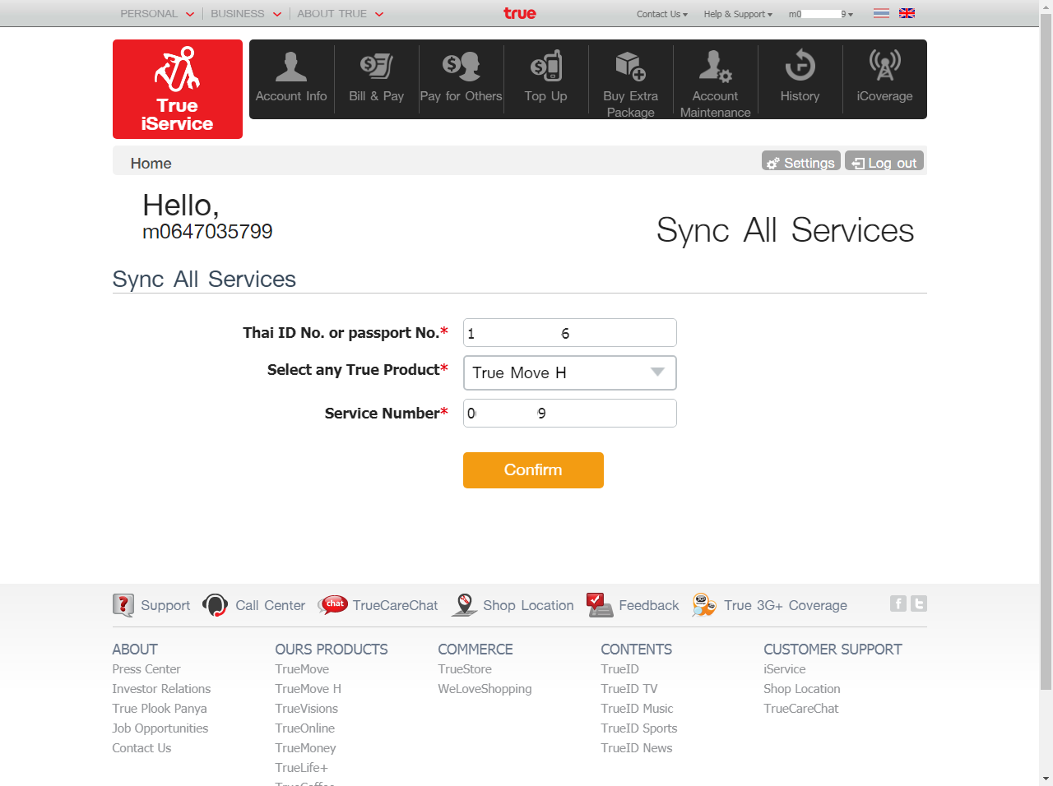
Task: Open TrueMoney link
Action: pos(306,748)
